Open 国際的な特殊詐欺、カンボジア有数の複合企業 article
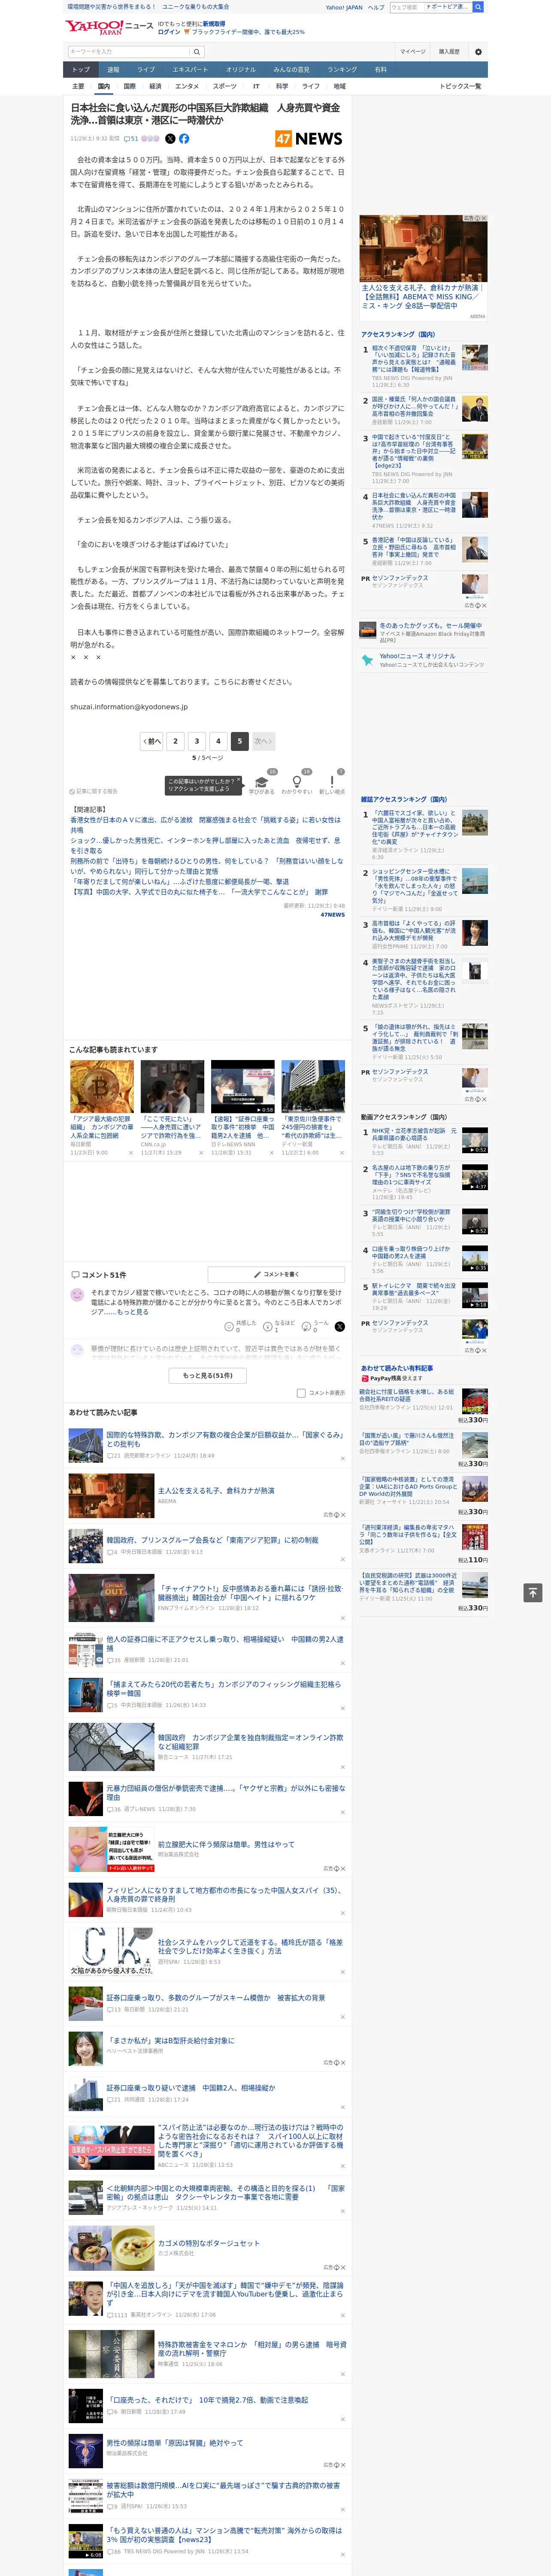This screenshot has width=551, height=2576. (225, 1439)
